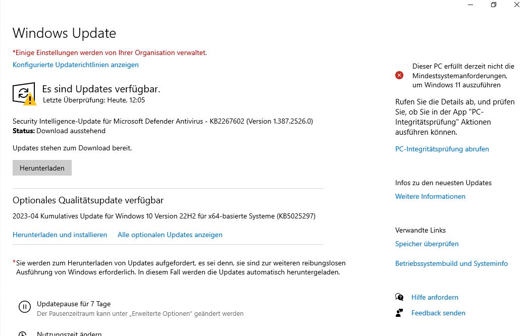Image resolution: width=527 pixels, height=336 pixels.
Task: Click Optionales Qualitätsupdate verfügbar heading
Action: (88, 200)
